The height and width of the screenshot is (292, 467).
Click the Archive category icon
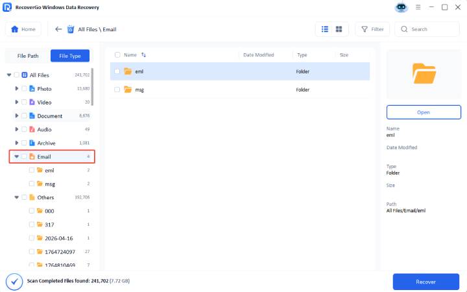click(32, 143)
